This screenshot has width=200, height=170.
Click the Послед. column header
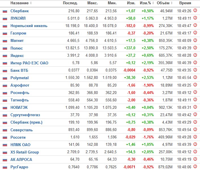coord(70,3)
